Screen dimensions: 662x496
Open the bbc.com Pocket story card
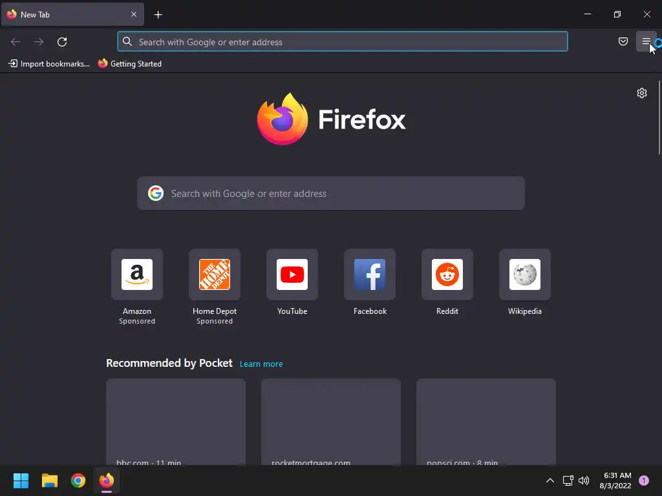pyautogui.click(x=176, y=422)
